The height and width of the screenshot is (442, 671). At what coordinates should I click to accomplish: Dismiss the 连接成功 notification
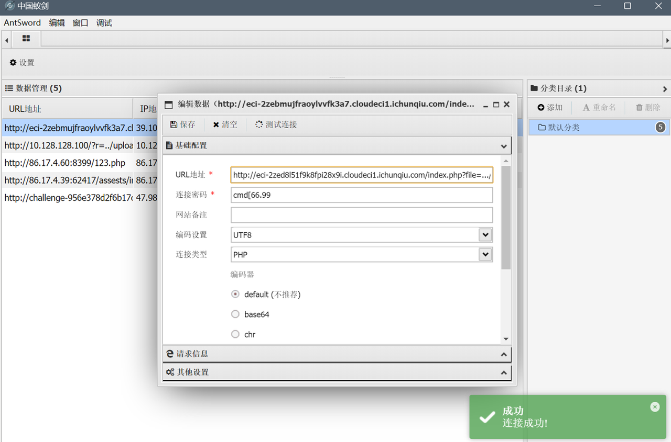tap(655, 406)
